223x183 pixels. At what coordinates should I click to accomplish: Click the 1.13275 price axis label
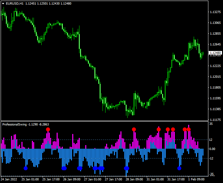(215, 12)
